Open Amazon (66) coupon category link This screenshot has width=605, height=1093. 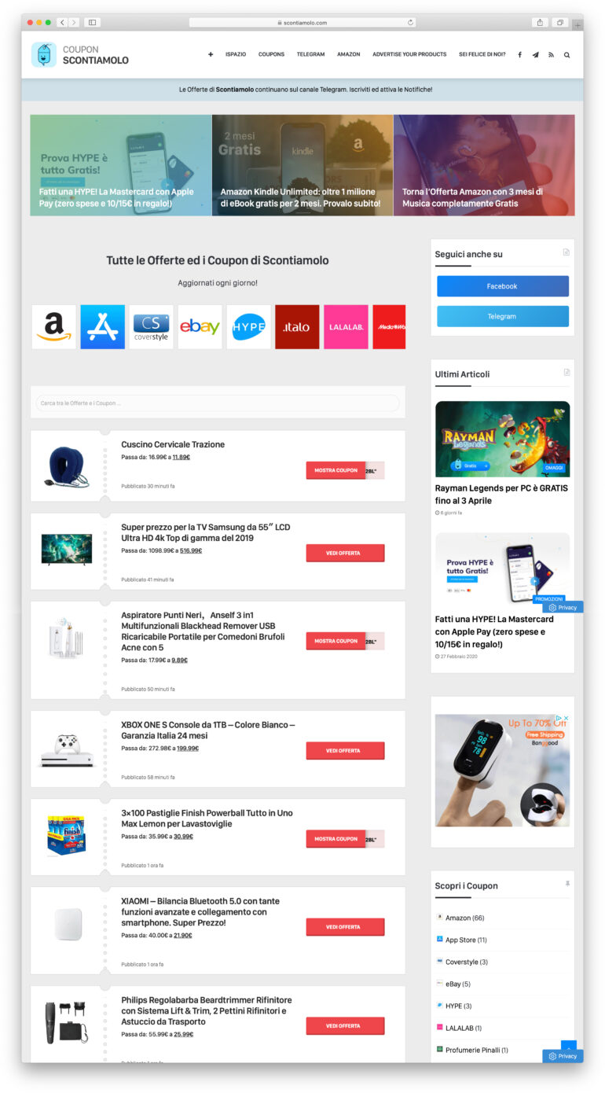click(464, 918)
